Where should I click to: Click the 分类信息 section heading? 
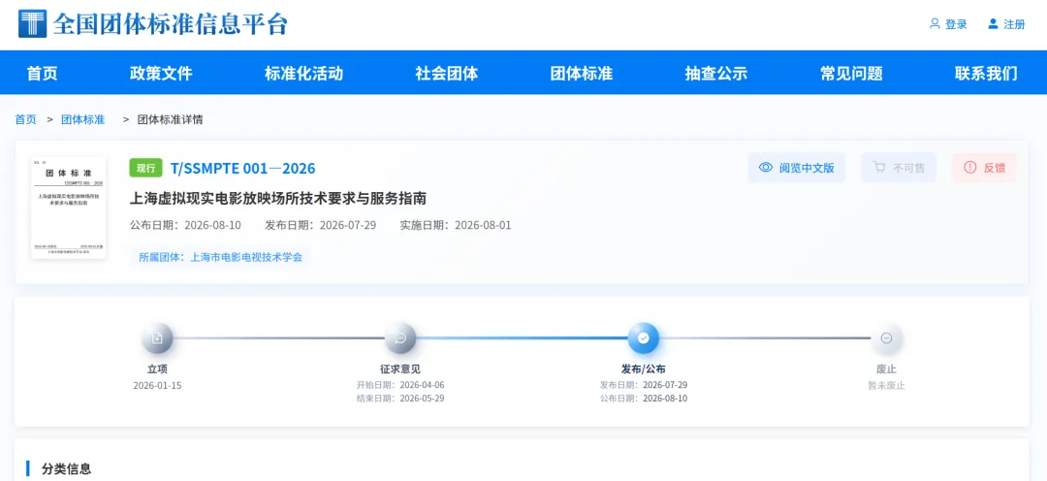click(66, 469)
